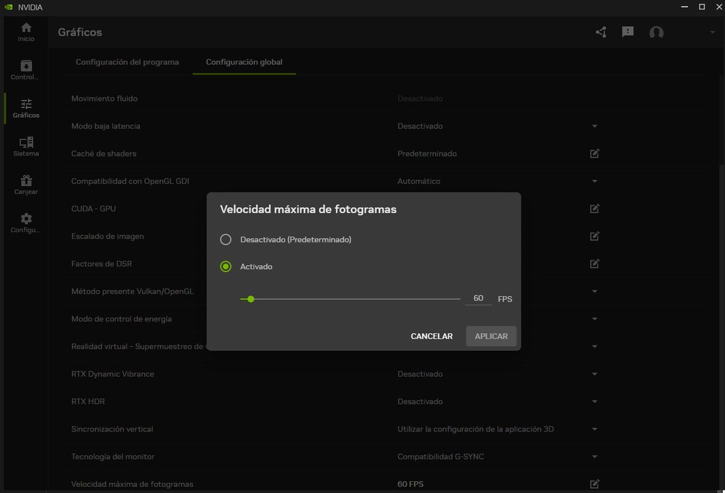Edit the Escalado de imagen setting
Screen dimensions: 725x493
[594, 236]
